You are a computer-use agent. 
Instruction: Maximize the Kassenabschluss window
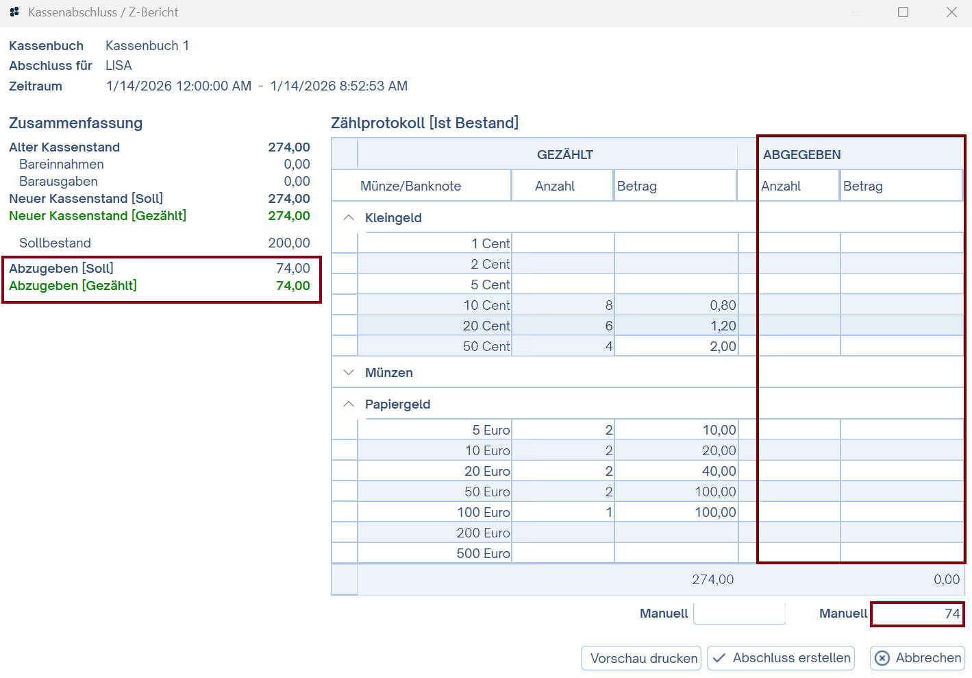pyautogui.click(x=903, y=12)
